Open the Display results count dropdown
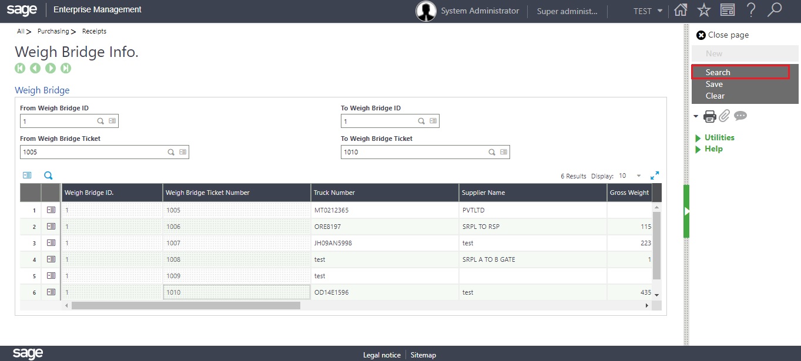801x361 pixels. [x=639, y=176]
